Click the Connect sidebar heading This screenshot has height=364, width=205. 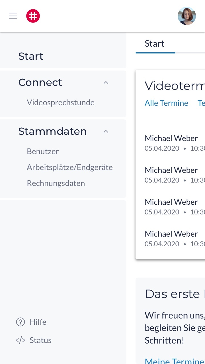40,82
